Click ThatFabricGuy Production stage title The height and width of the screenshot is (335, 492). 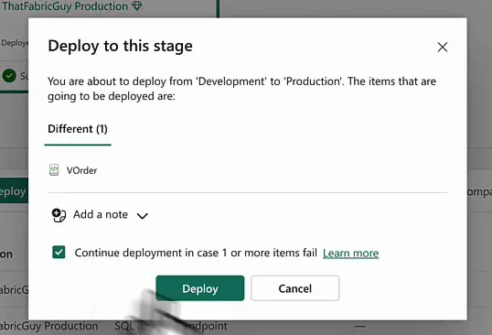(65, 6)
